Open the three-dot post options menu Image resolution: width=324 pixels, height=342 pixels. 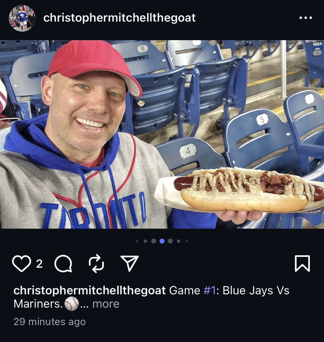pos(305,18)
